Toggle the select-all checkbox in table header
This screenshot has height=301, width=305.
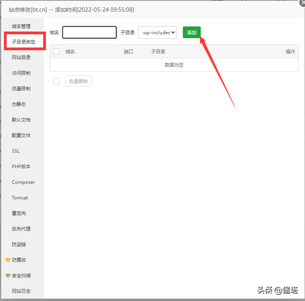coord(56,52)
